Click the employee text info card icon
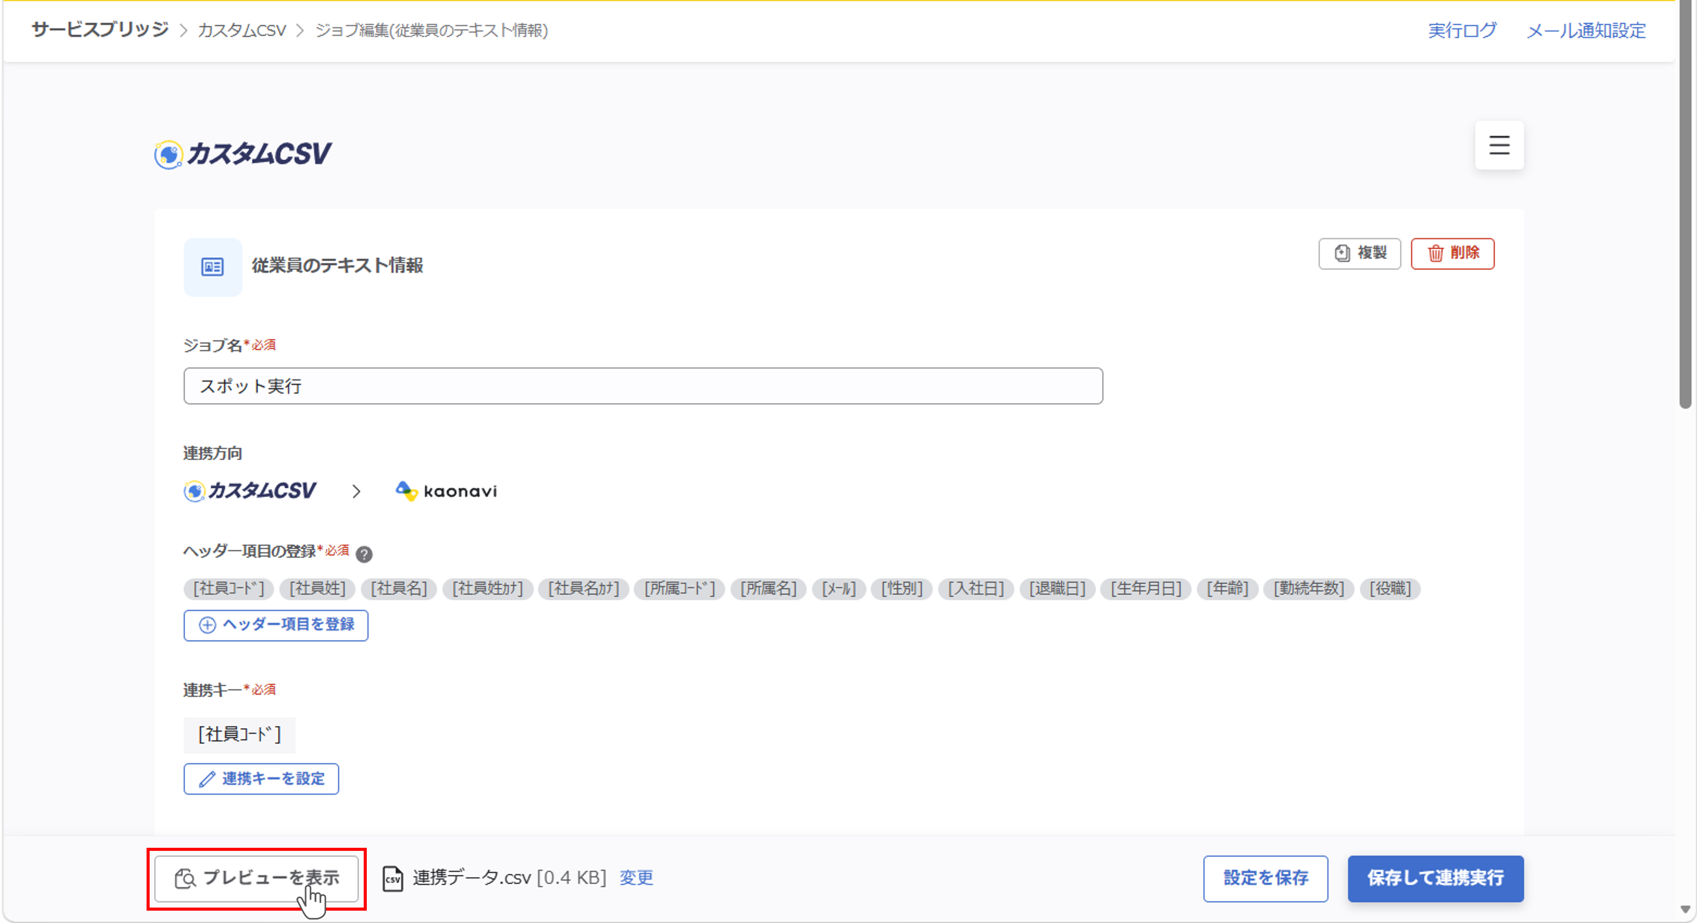Image resolution: width=1697 pixels, height=923 pixels. click(212, 267)
